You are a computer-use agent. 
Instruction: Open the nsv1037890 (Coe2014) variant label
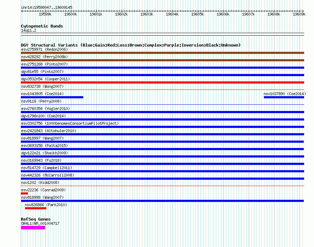285,94
